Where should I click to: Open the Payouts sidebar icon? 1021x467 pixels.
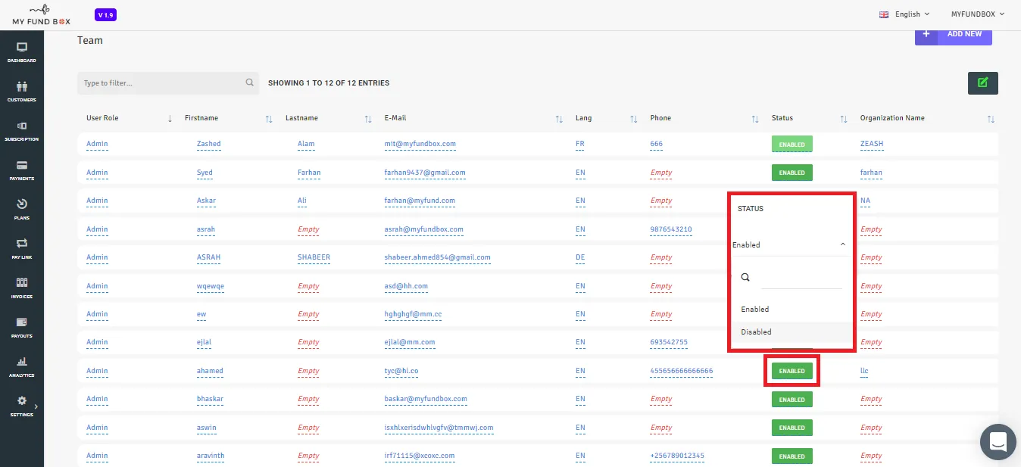[x=21, y=322]
